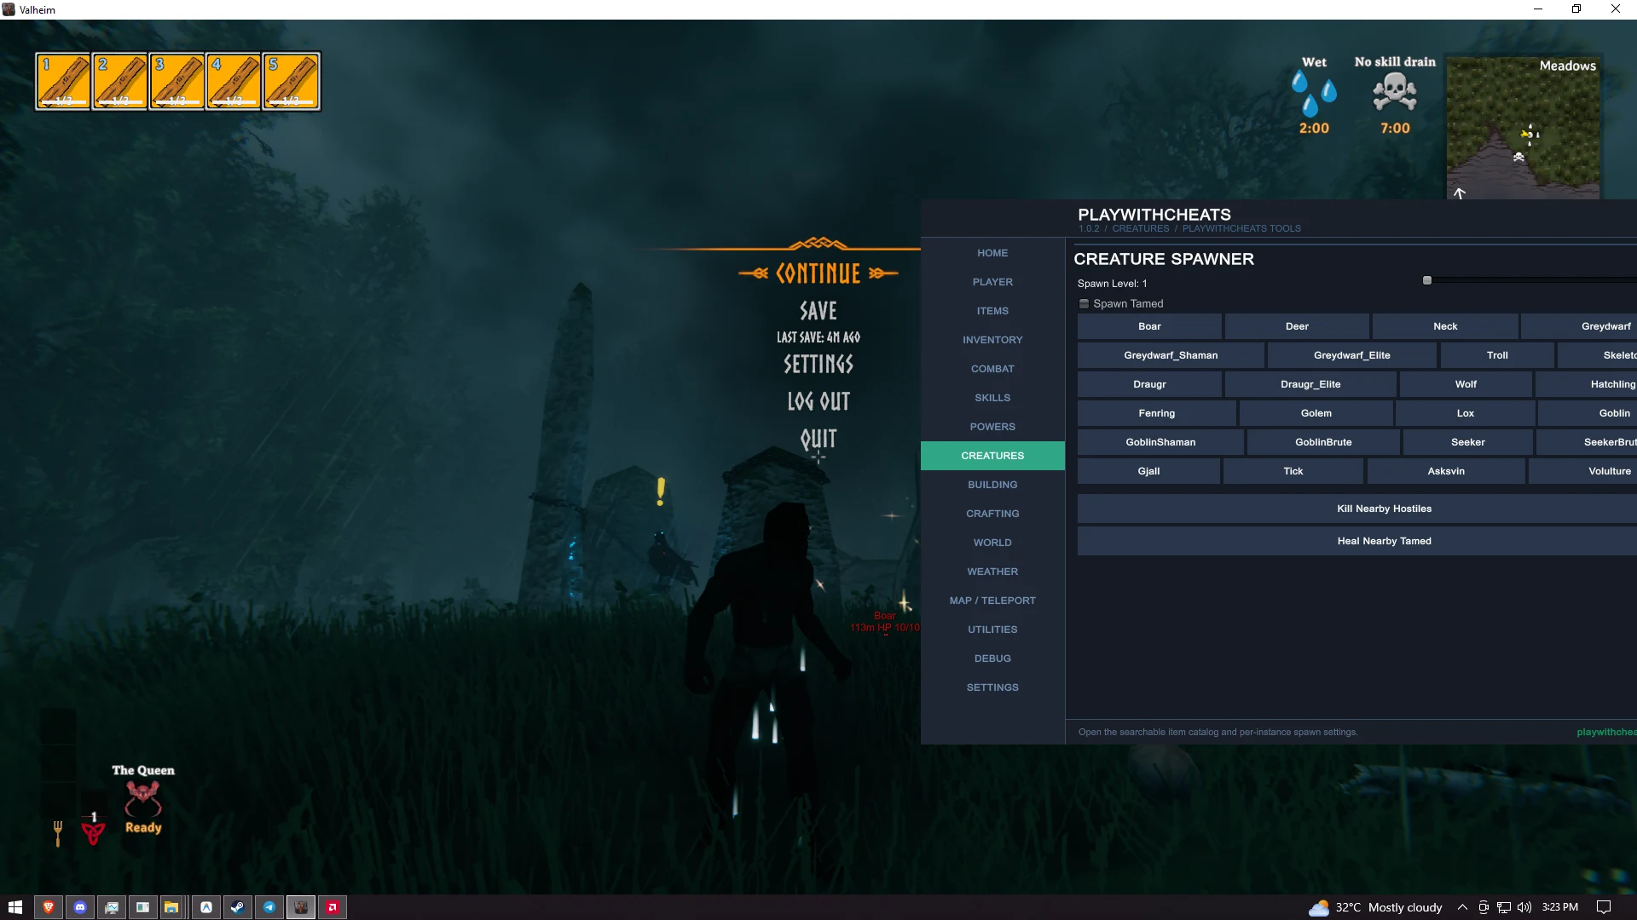1637x920 pixels.
Task: Open the COMBAT tab
Action: tap(992, 369)
